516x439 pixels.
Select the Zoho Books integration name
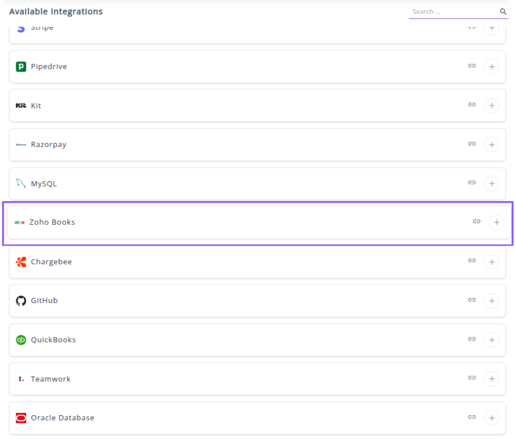(x=52, y=222)
